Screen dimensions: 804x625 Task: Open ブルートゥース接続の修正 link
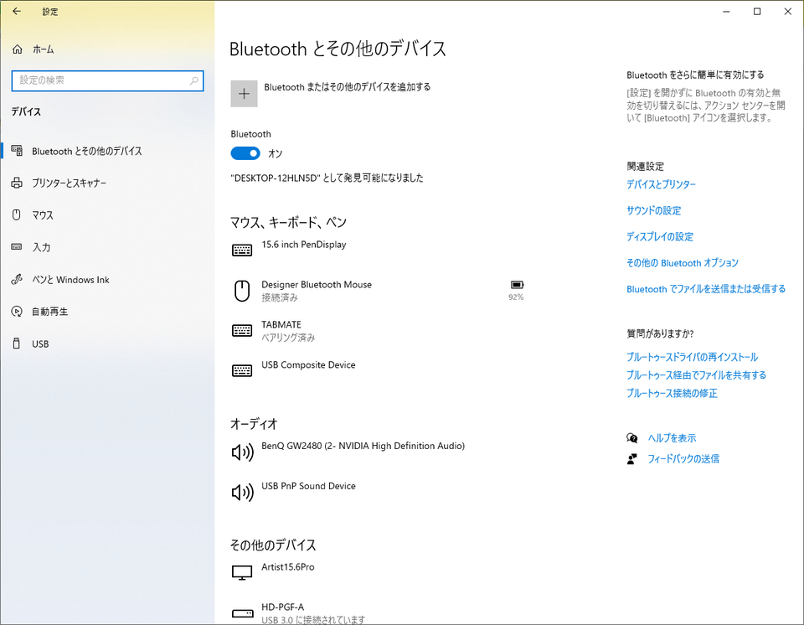click(x=673, y=393)
